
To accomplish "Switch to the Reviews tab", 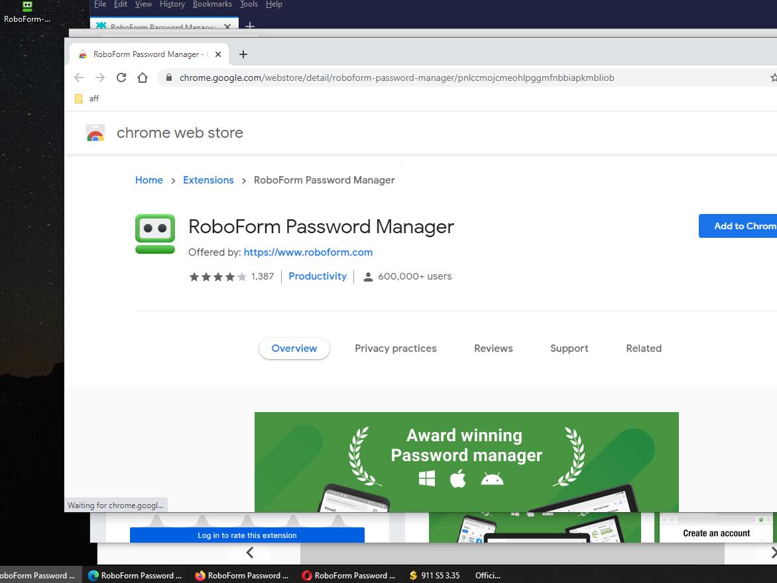I will tap(493, 348).
